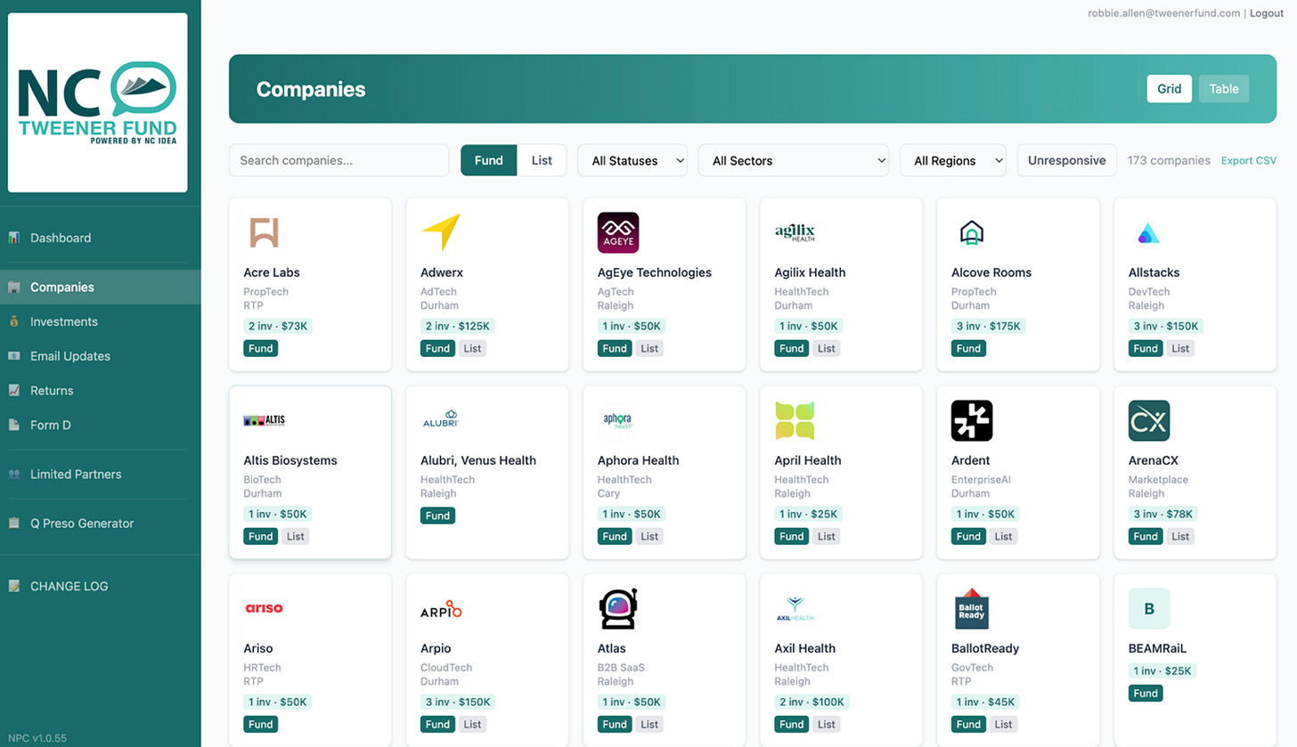Image resolution: width=1297 pixels, height=747 pixels.
Task: Open CHANGE LOG in sidebar
Action: 101,587
